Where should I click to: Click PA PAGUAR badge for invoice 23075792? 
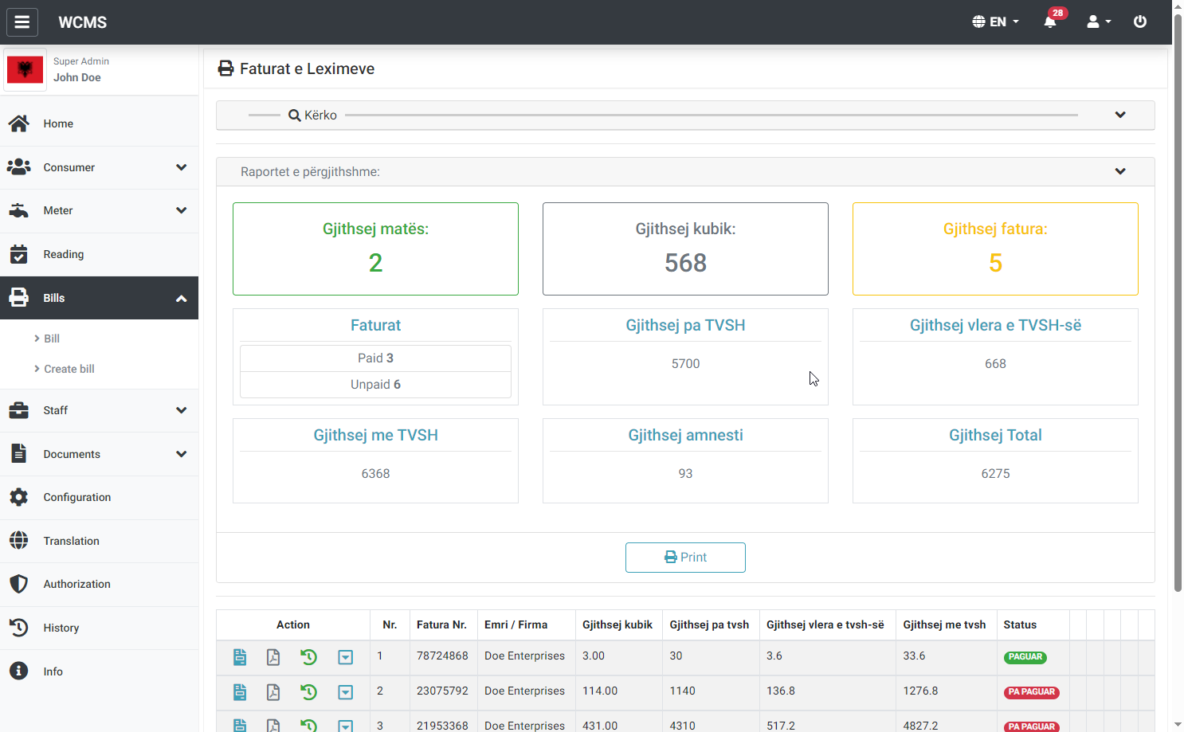[x=1031, y=692]
